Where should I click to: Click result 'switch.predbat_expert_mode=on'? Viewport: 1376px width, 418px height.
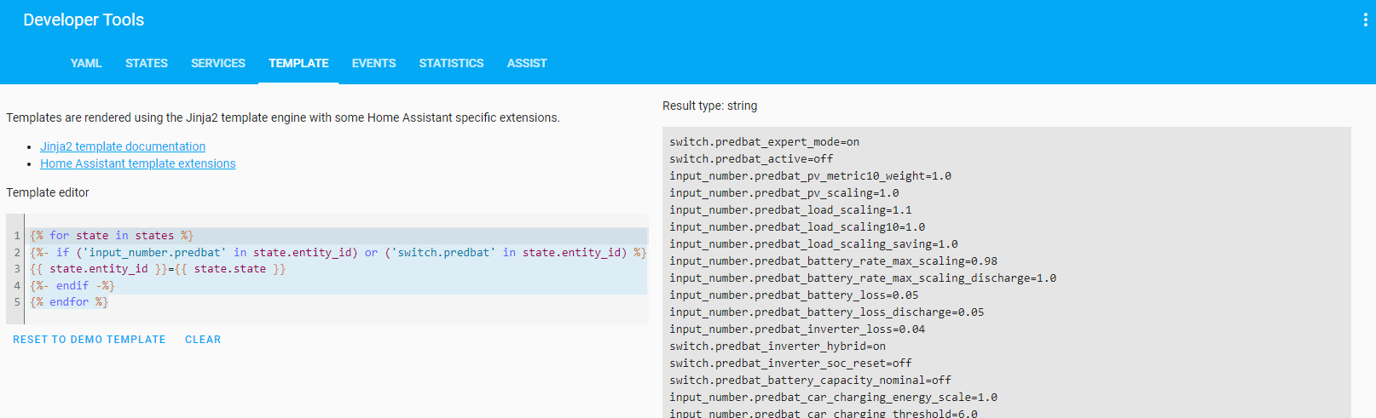pyautogui.click(x=764, y=142)
